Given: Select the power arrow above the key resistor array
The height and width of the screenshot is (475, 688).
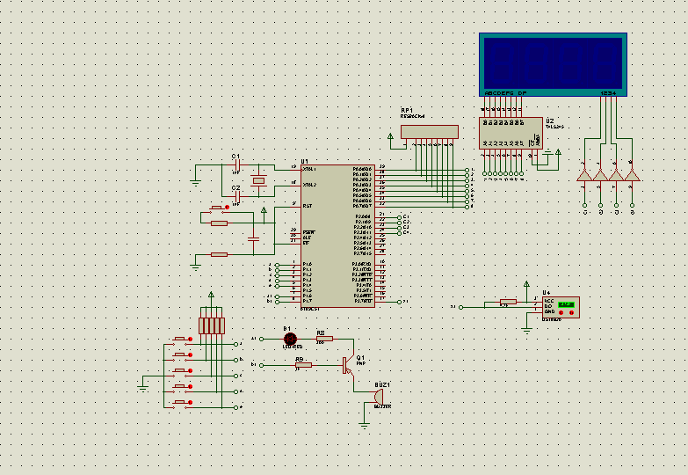Looking at the screenshot, I should coord(211,295).
